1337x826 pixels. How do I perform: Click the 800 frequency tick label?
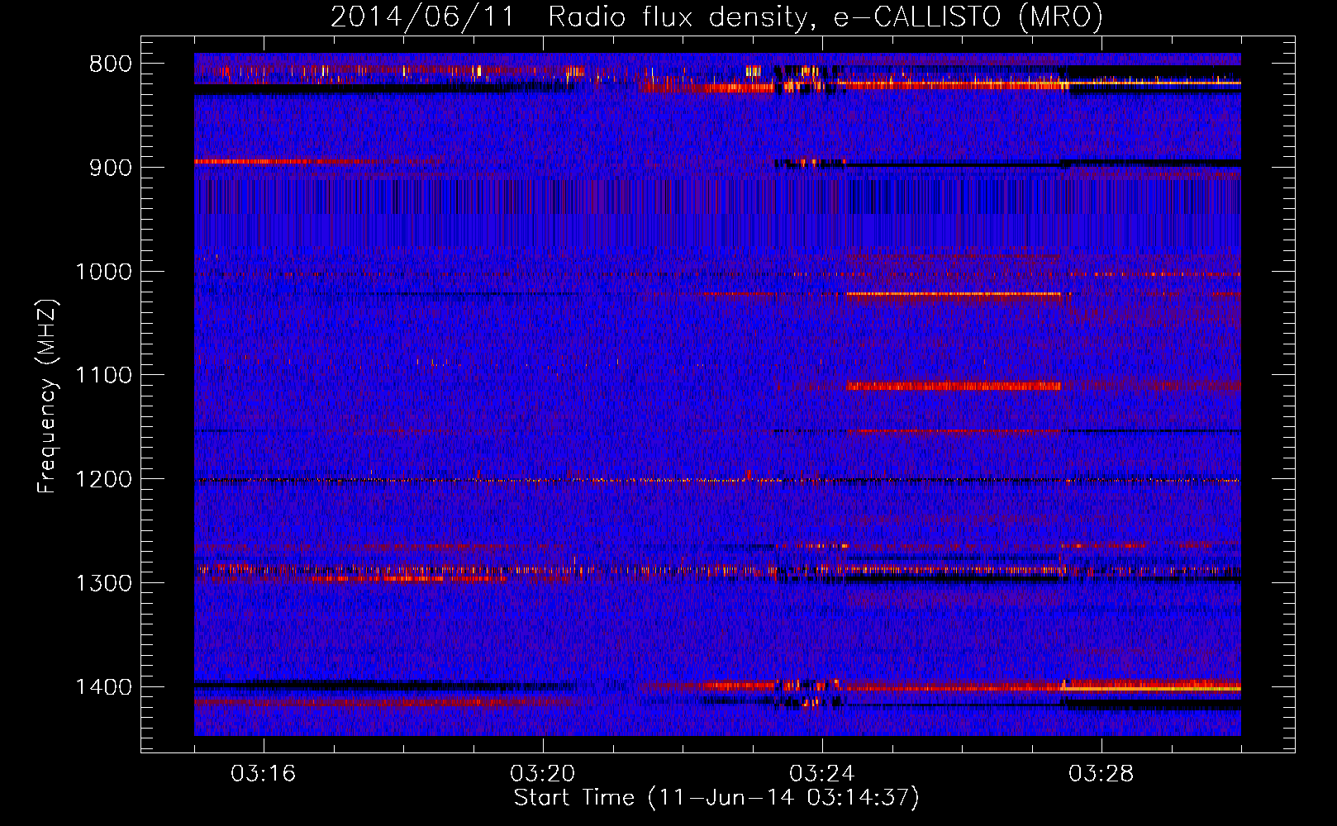click(111, 64)
